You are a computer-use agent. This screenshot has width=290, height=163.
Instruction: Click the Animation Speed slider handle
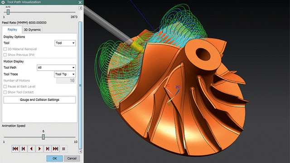[43, 137]
